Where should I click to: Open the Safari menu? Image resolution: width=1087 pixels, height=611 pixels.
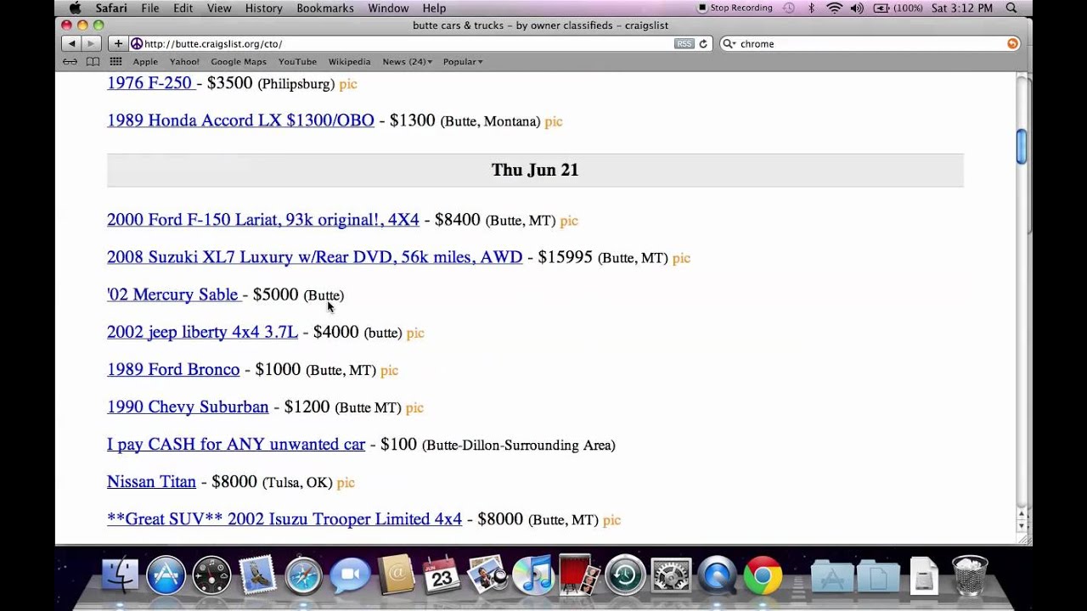tap(111, 8)
